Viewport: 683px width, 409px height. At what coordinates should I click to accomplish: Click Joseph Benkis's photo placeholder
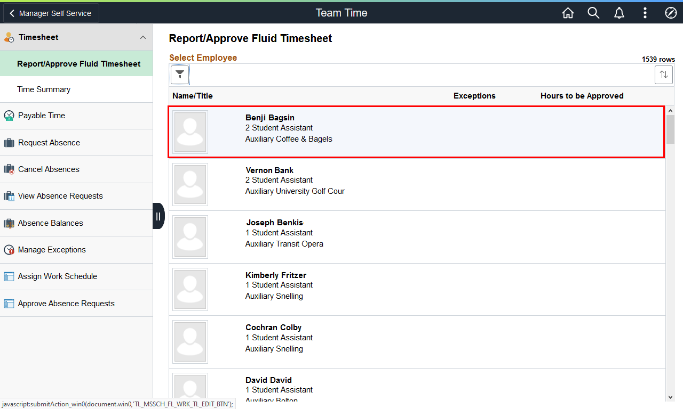coord(190,237)
